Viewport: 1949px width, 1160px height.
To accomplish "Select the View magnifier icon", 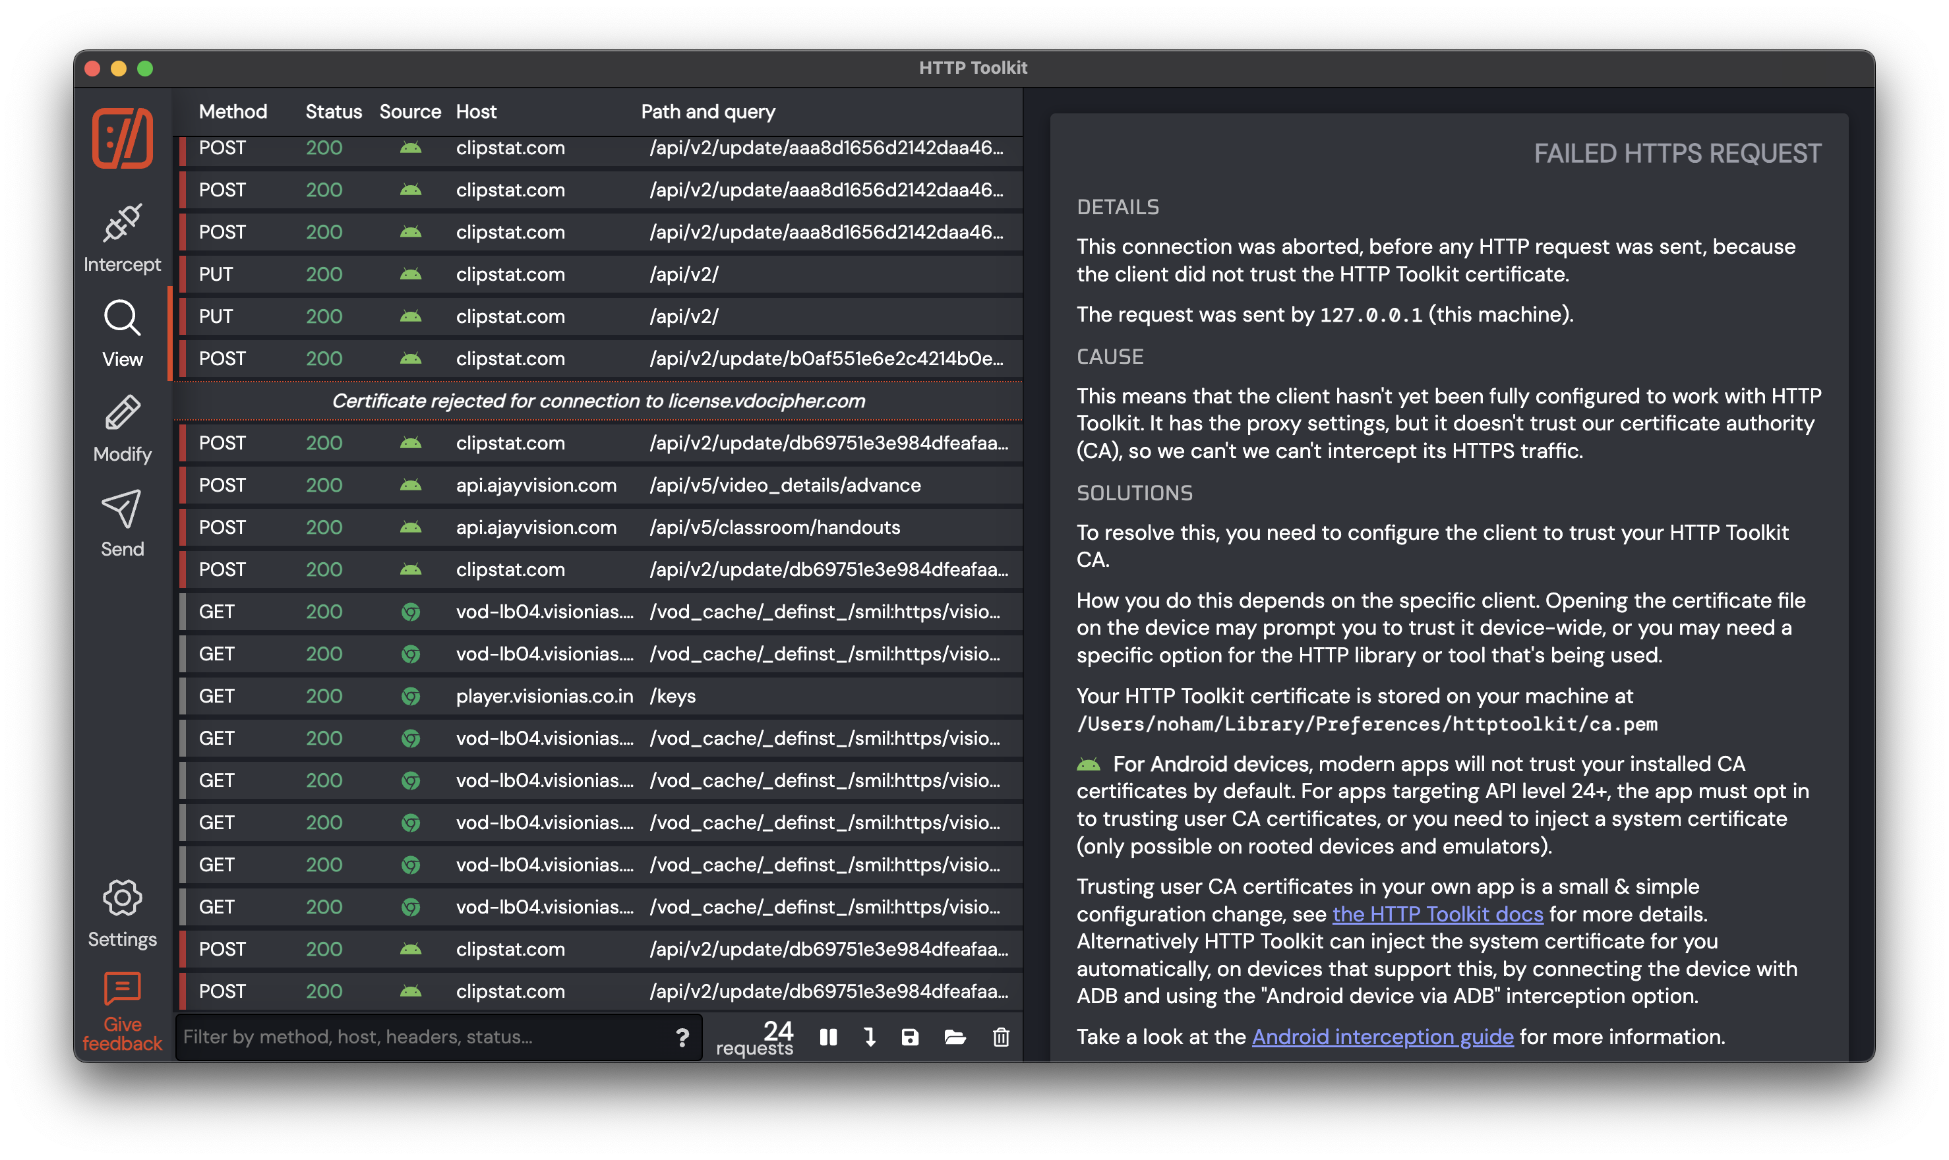I will click(122, 319).
